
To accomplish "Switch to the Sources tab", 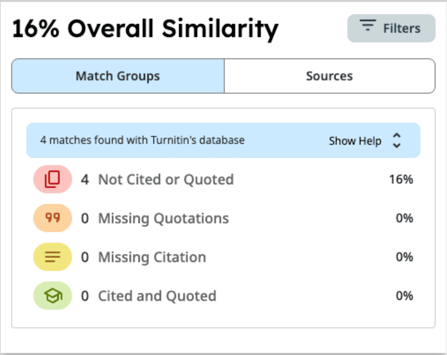I will tap(329, 76).
